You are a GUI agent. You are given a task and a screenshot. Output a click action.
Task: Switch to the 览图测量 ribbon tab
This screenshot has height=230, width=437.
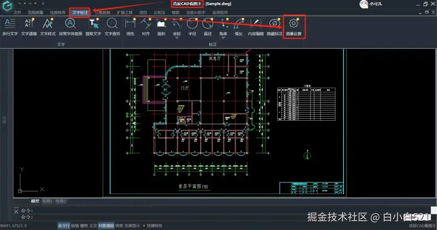point(35,13)
